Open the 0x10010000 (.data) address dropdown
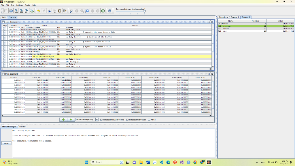This screenshot has width=295, height=166. click(97, 120)
